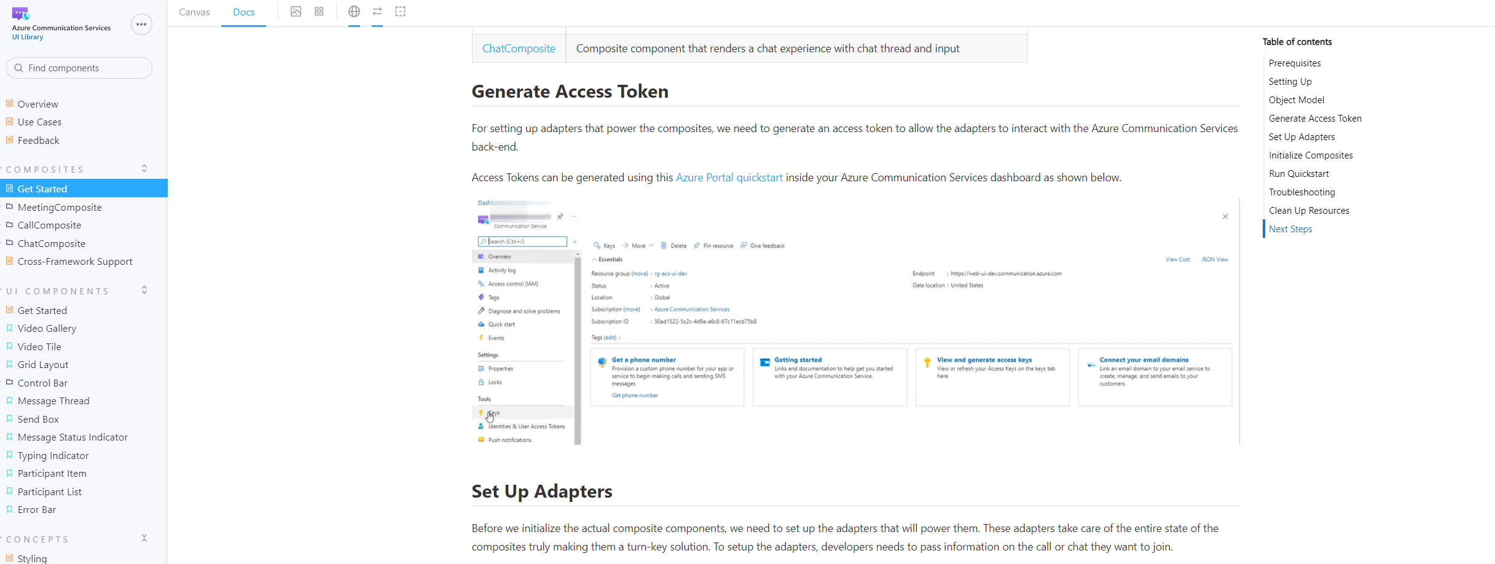Viewport: 1495px width, 564px height.
Task: Collapse the COMPOSITES section
Action: (x=144, y=168)
